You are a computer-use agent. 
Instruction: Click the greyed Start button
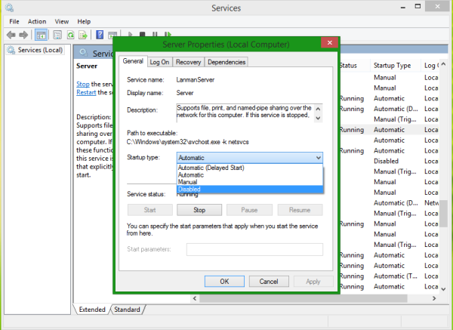click(x=150, y=210)
